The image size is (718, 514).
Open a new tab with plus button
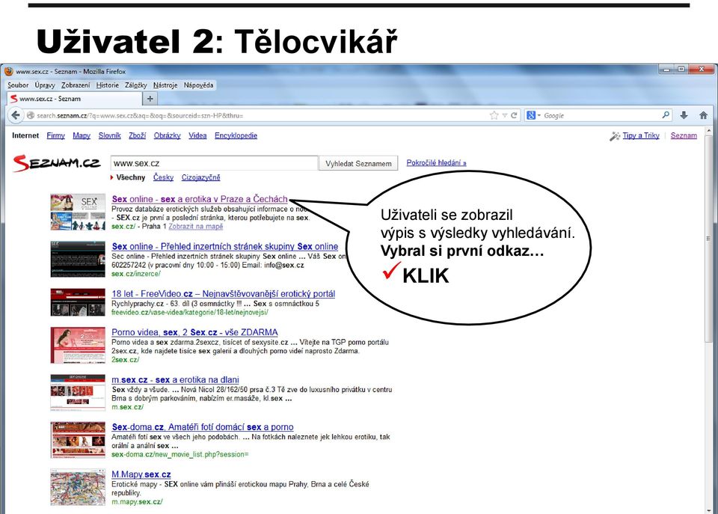click(x=150, y=99)
